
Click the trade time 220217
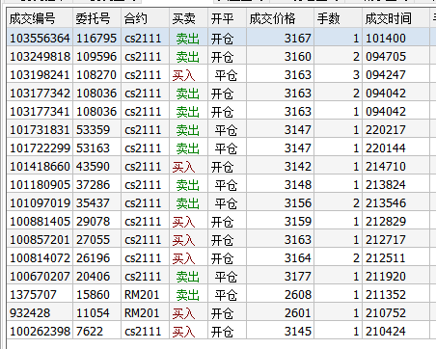(386, 130)
